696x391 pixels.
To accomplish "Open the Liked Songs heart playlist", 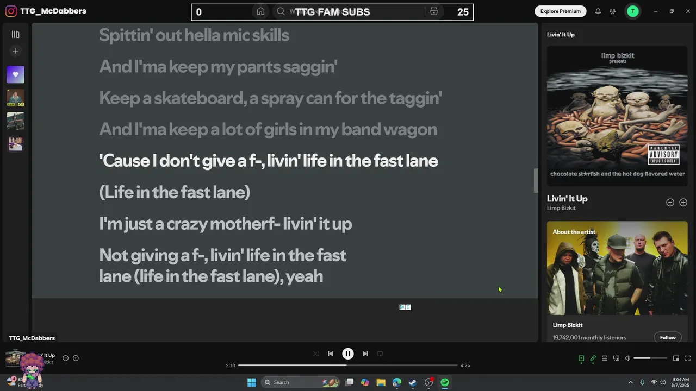I will (x=15, y=74).
